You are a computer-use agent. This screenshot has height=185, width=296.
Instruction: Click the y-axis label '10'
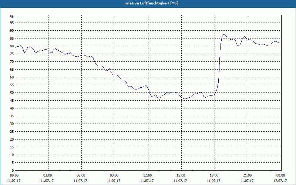coord(12,155)
